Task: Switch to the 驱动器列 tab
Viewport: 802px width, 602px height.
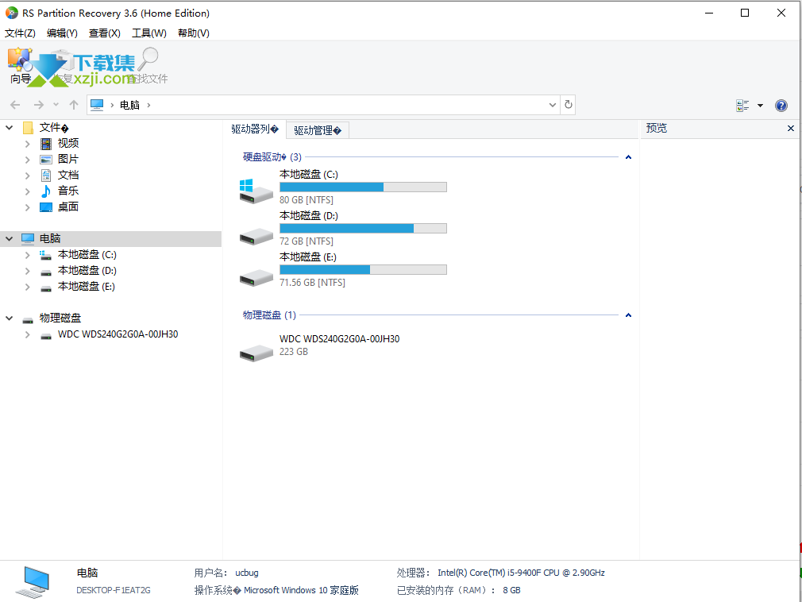Action: tap(255, 129)
